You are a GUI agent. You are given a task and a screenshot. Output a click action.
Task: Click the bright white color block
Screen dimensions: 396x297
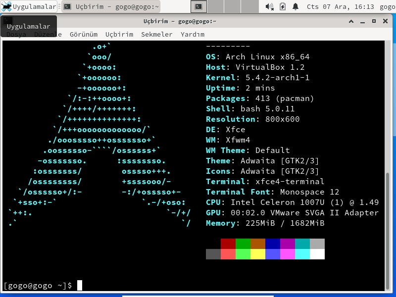[x=317, y=254]
